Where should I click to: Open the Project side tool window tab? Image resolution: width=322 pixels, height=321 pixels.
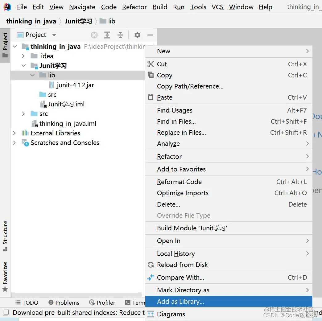pyautogui.click(x=5, y=45)
